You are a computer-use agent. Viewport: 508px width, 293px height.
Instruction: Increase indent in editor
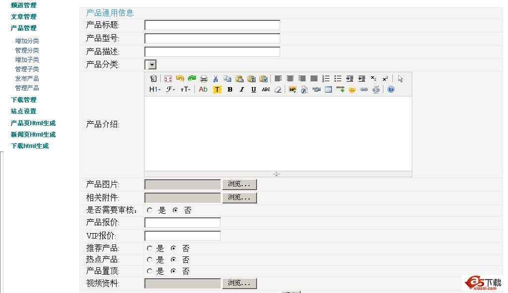(x=350, y=79)
